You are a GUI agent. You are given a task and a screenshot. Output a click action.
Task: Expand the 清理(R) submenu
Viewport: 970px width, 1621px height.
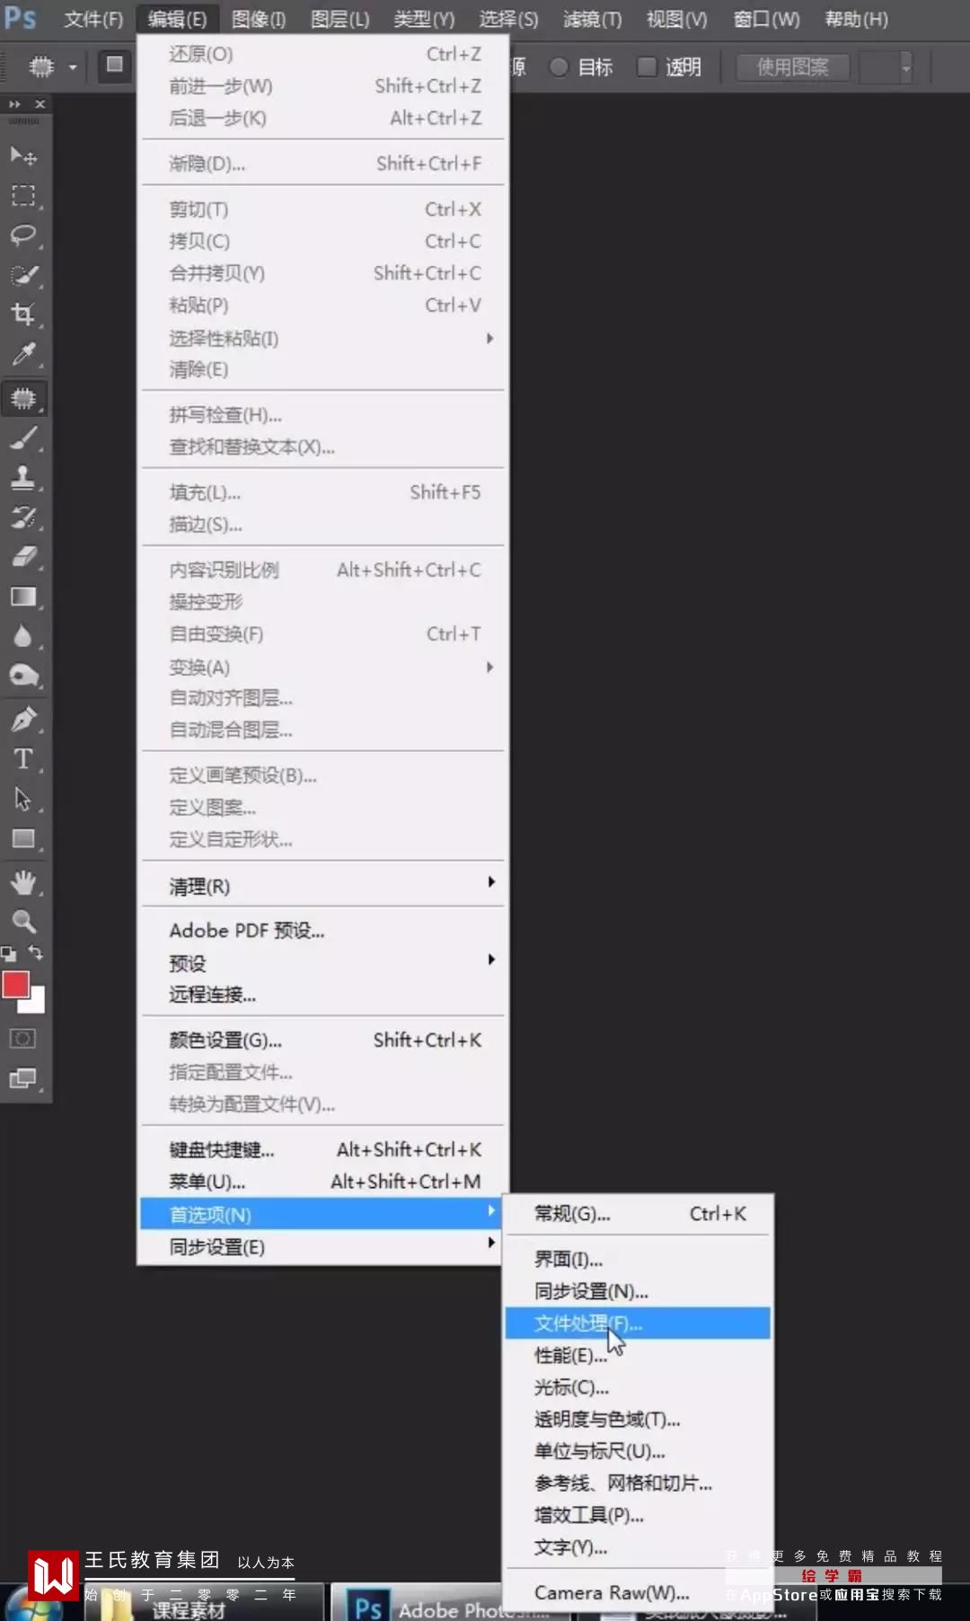322,886
